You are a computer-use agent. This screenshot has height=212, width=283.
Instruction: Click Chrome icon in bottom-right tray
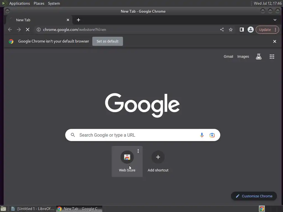pyautogui.click(x=262, y=209)
